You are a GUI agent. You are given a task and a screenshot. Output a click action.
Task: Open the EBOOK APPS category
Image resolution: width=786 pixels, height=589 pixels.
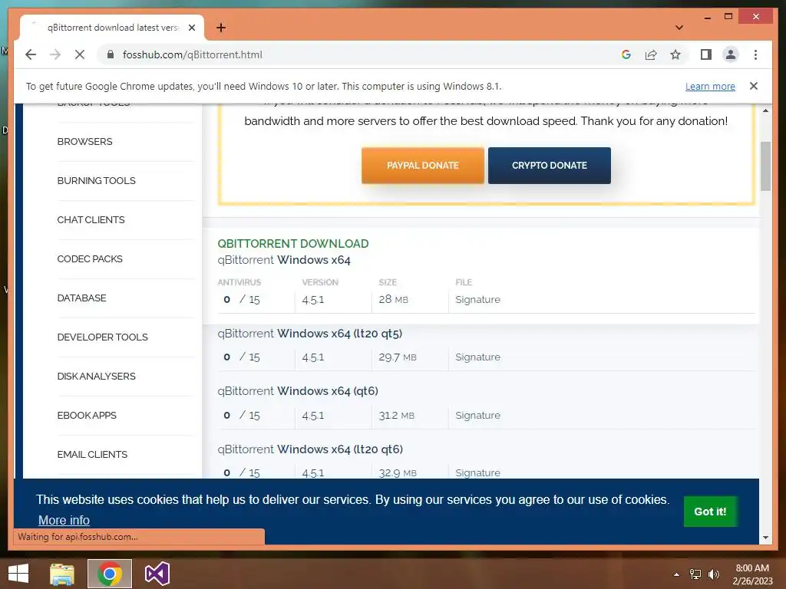pos(87,415)
